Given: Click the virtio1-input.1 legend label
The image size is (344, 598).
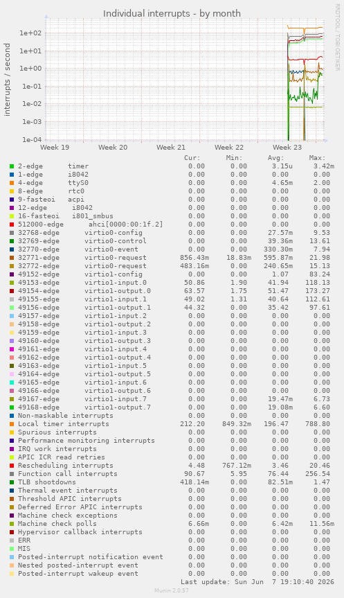Looking at the screenshot, I should click(116, 299).
